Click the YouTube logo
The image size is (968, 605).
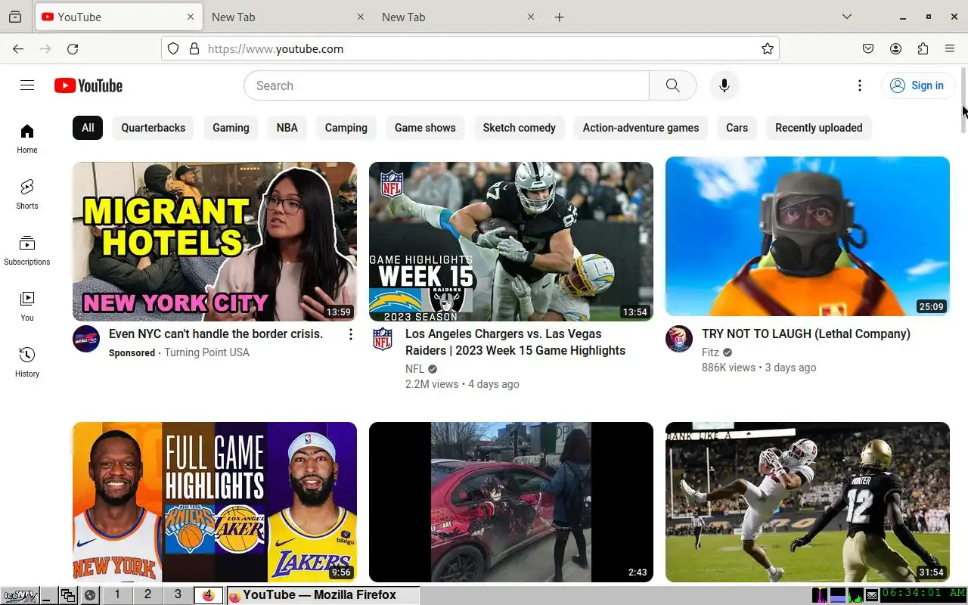click(88, 85)
